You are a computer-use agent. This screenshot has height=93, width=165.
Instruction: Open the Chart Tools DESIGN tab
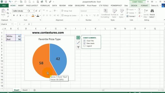click(134, 6)
